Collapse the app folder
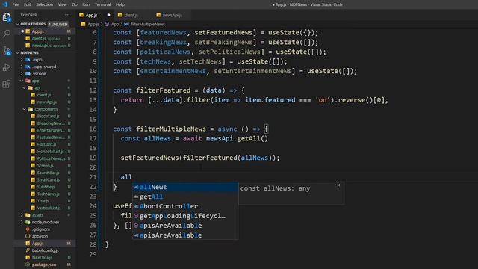This screenshot has height=269, width=478. click(45, 81)
